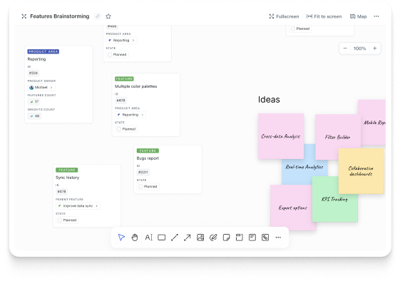Viewport: 400px width, 286px height.
Task: Switch to Fullscreen mode
Action: (284, 16)
